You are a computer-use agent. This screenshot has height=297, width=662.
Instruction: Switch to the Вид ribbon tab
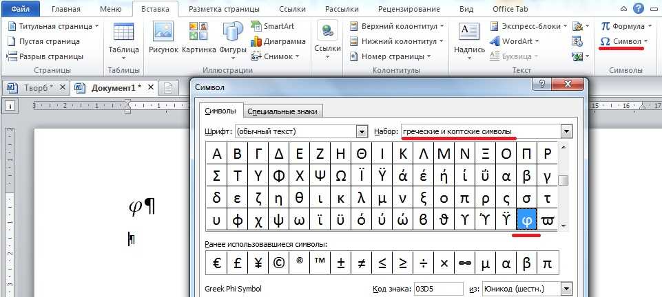tap(466, 9)
